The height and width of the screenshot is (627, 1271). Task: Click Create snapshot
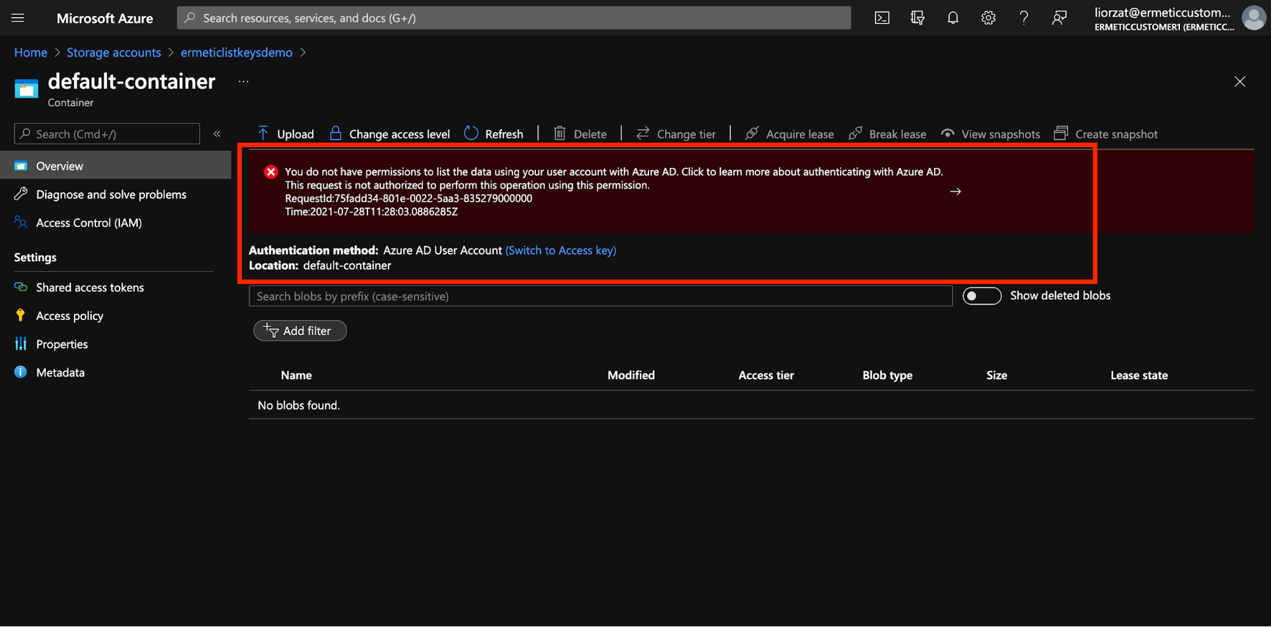1106,134
